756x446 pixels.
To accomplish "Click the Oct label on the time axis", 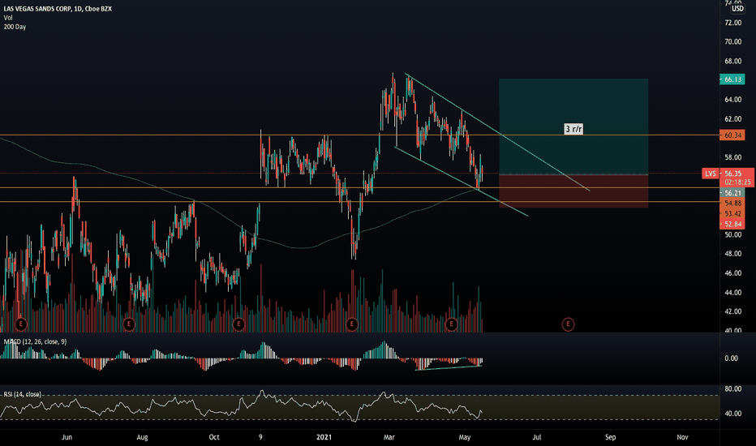I will 214,437.
